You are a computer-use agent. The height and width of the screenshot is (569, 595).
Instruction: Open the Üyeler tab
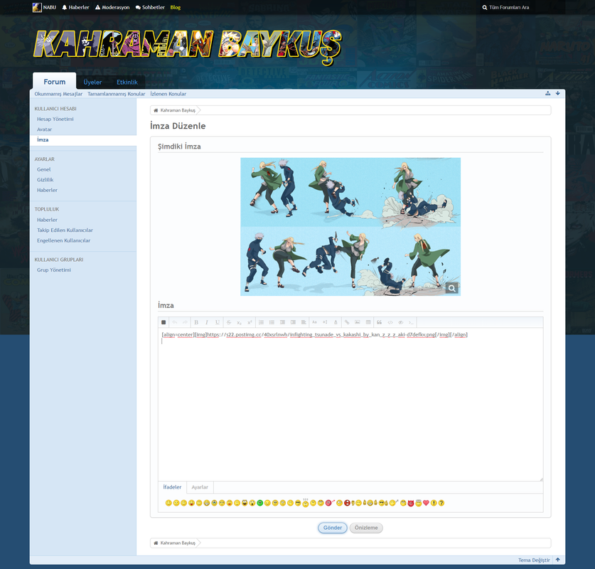click(92, 82)
